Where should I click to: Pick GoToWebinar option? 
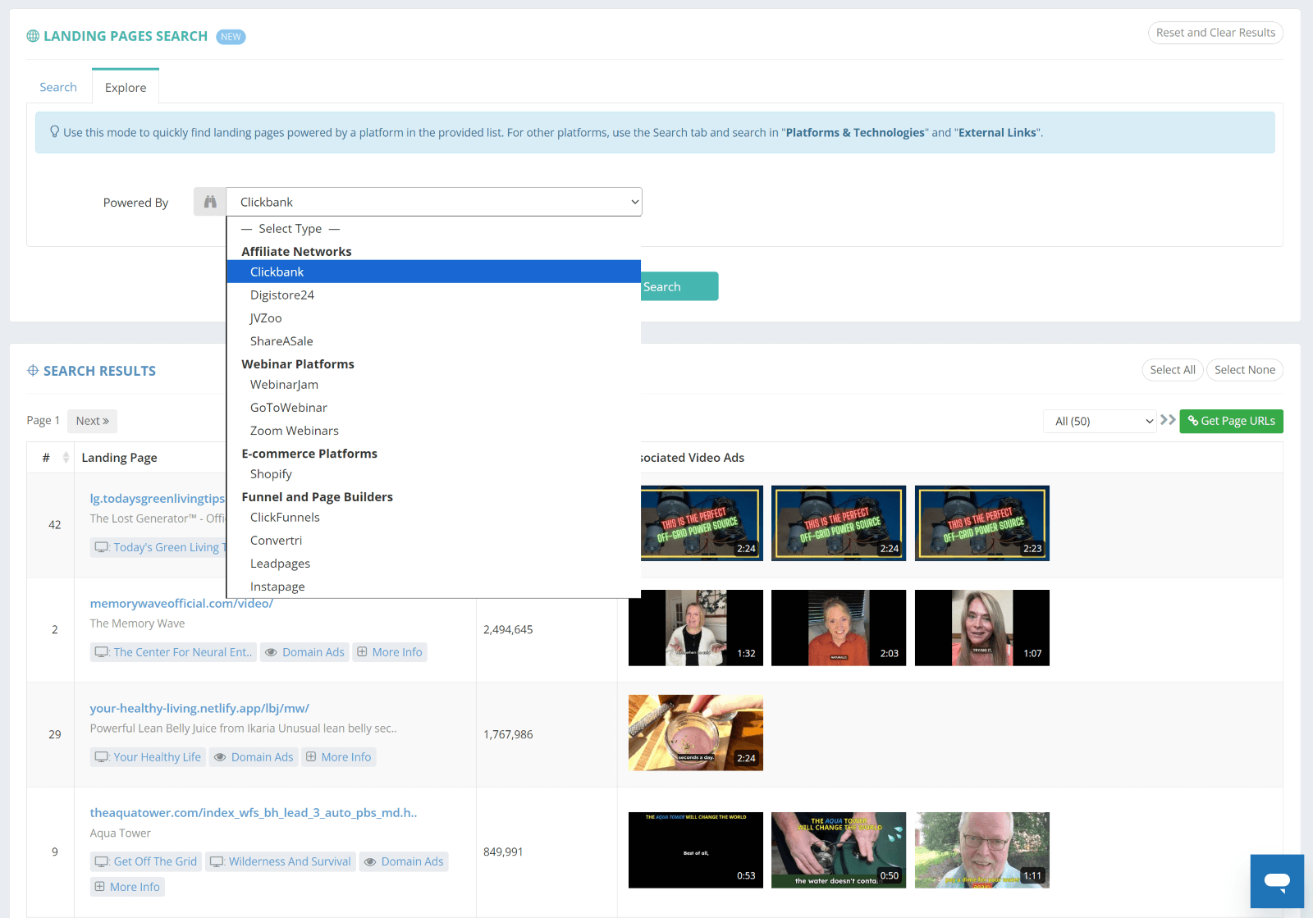click(x=433, y=407)
